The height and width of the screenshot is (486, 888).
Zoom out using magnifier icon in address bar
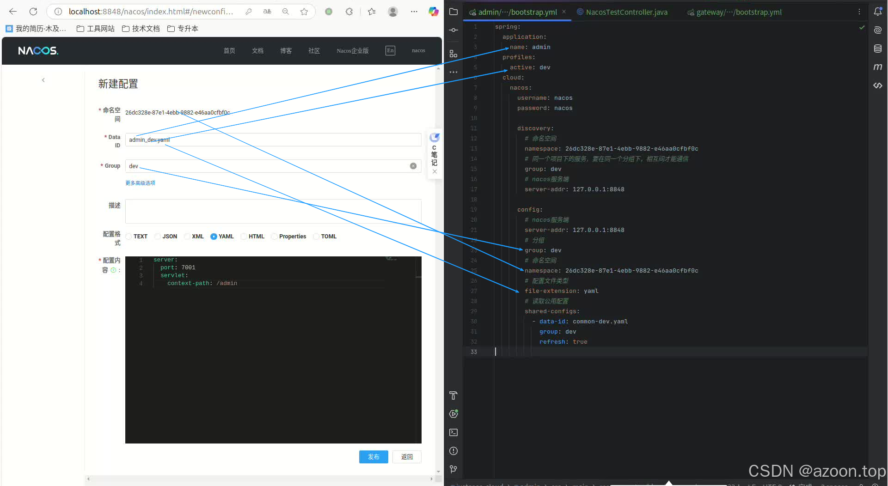click(x=286, y=12)
